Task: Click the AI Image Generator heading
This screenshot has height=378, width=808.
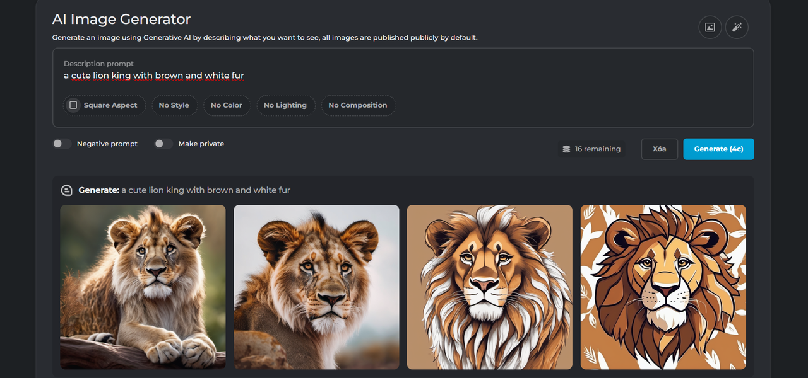Action: point(121,20)
